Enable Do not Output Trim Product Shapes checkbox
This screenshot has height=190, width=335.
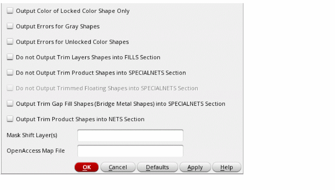(10, 73)
